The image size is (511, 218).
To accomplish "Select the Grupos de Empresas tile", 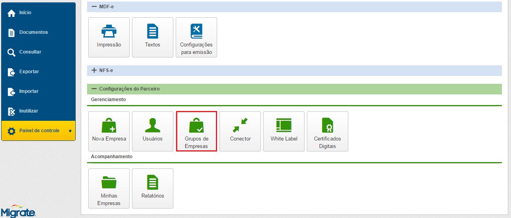I will [196, 131].
